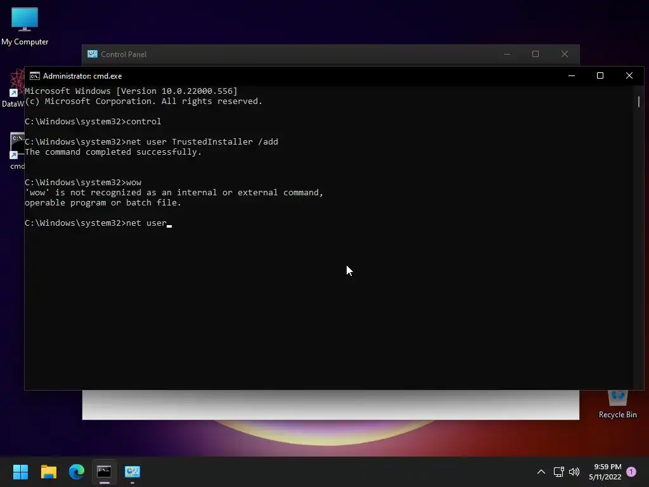649x487 pixels.
Task: Close the Administrator cmd.exe window
Action: (x=629, y=76)
